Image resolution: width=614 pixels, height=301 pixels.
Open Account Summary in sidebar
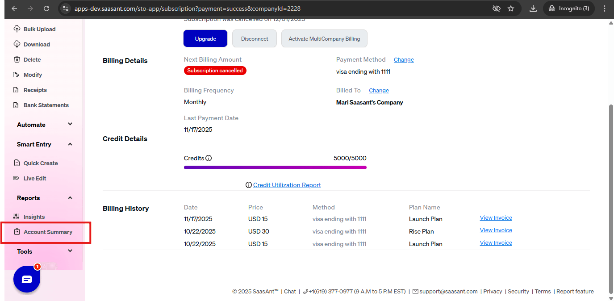[48, 232]
